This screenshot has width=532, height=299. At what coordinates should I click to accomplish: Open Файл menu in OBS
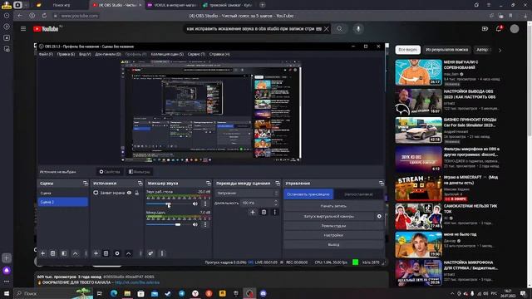click(x=46, y=54)
